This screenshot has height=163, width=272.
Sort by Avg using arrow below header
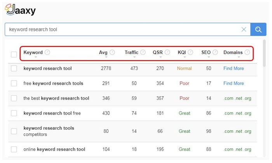106,57
